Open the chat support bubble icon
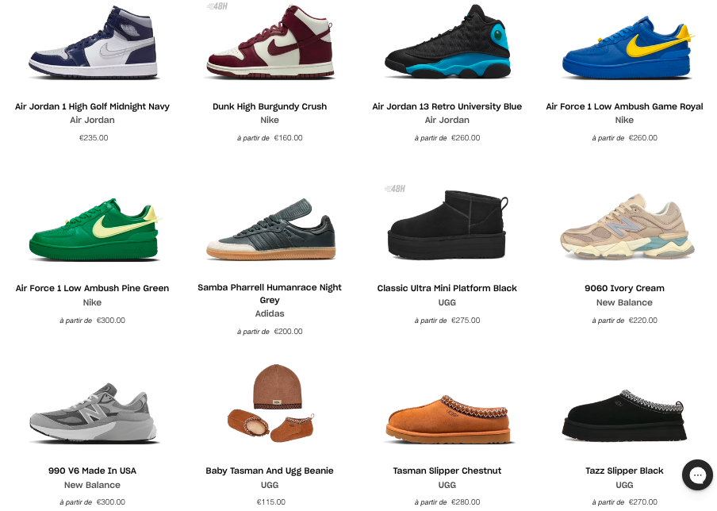 697,474
